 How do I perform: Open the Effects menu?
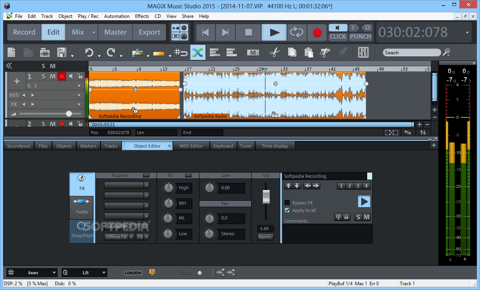coord(142,16)
